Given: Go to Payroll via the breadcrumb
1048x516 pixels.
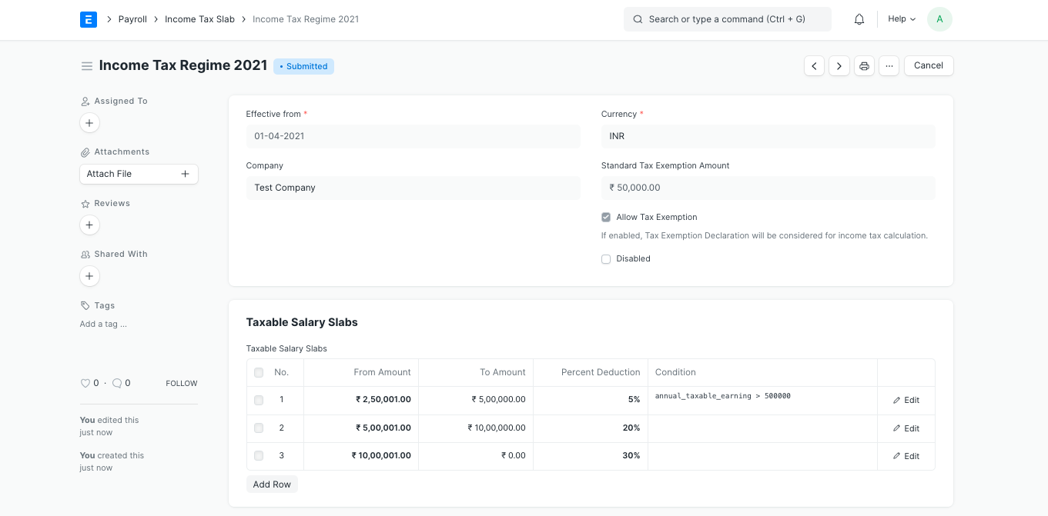Looking at the screenshot, I should pos(132,19).
